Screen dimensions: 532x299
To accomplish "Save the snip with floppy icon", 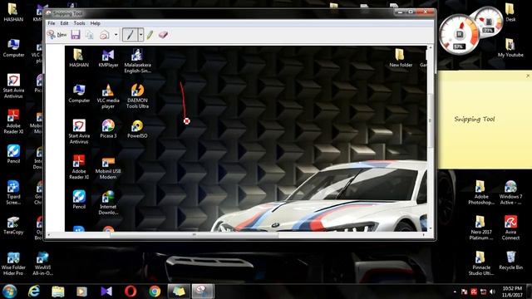I will [76, 35].
